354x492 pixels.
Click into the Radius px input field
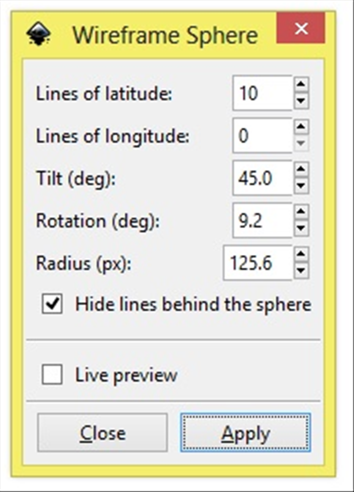click(x=257, y=262)
